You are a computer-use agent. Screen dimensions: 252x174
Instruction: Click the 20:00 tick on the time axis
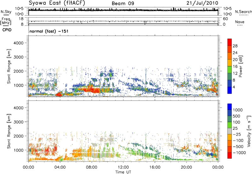(x=186, y=167)
